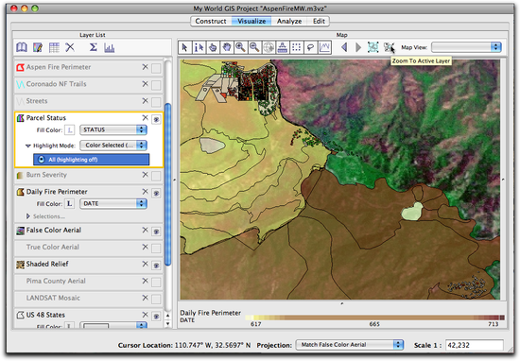The width and height of the screenshot is (520, 361).
Task: Switch to the Analyze tab
Action: pyautogui.click(x=289, y=21)
